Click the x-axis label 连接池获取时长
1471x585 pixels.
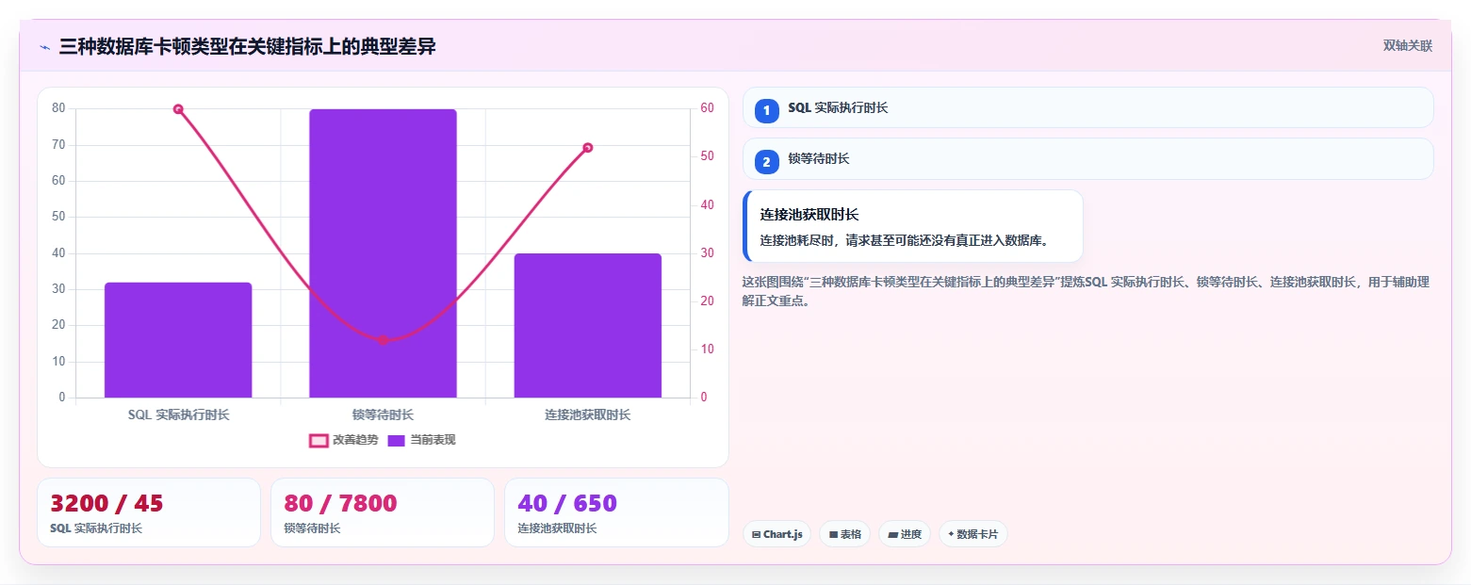[x=588, y=414]
